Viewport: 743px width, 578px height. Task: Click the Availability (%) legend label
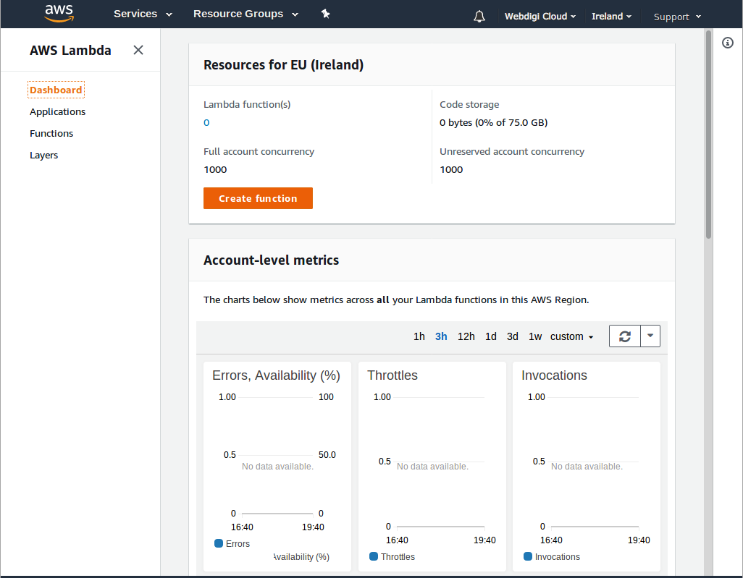point(301,557)
